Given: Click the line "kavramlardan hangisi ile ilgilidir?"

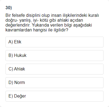Looking at the screenshot, I should pyautogui.click(x=37, y=30).
